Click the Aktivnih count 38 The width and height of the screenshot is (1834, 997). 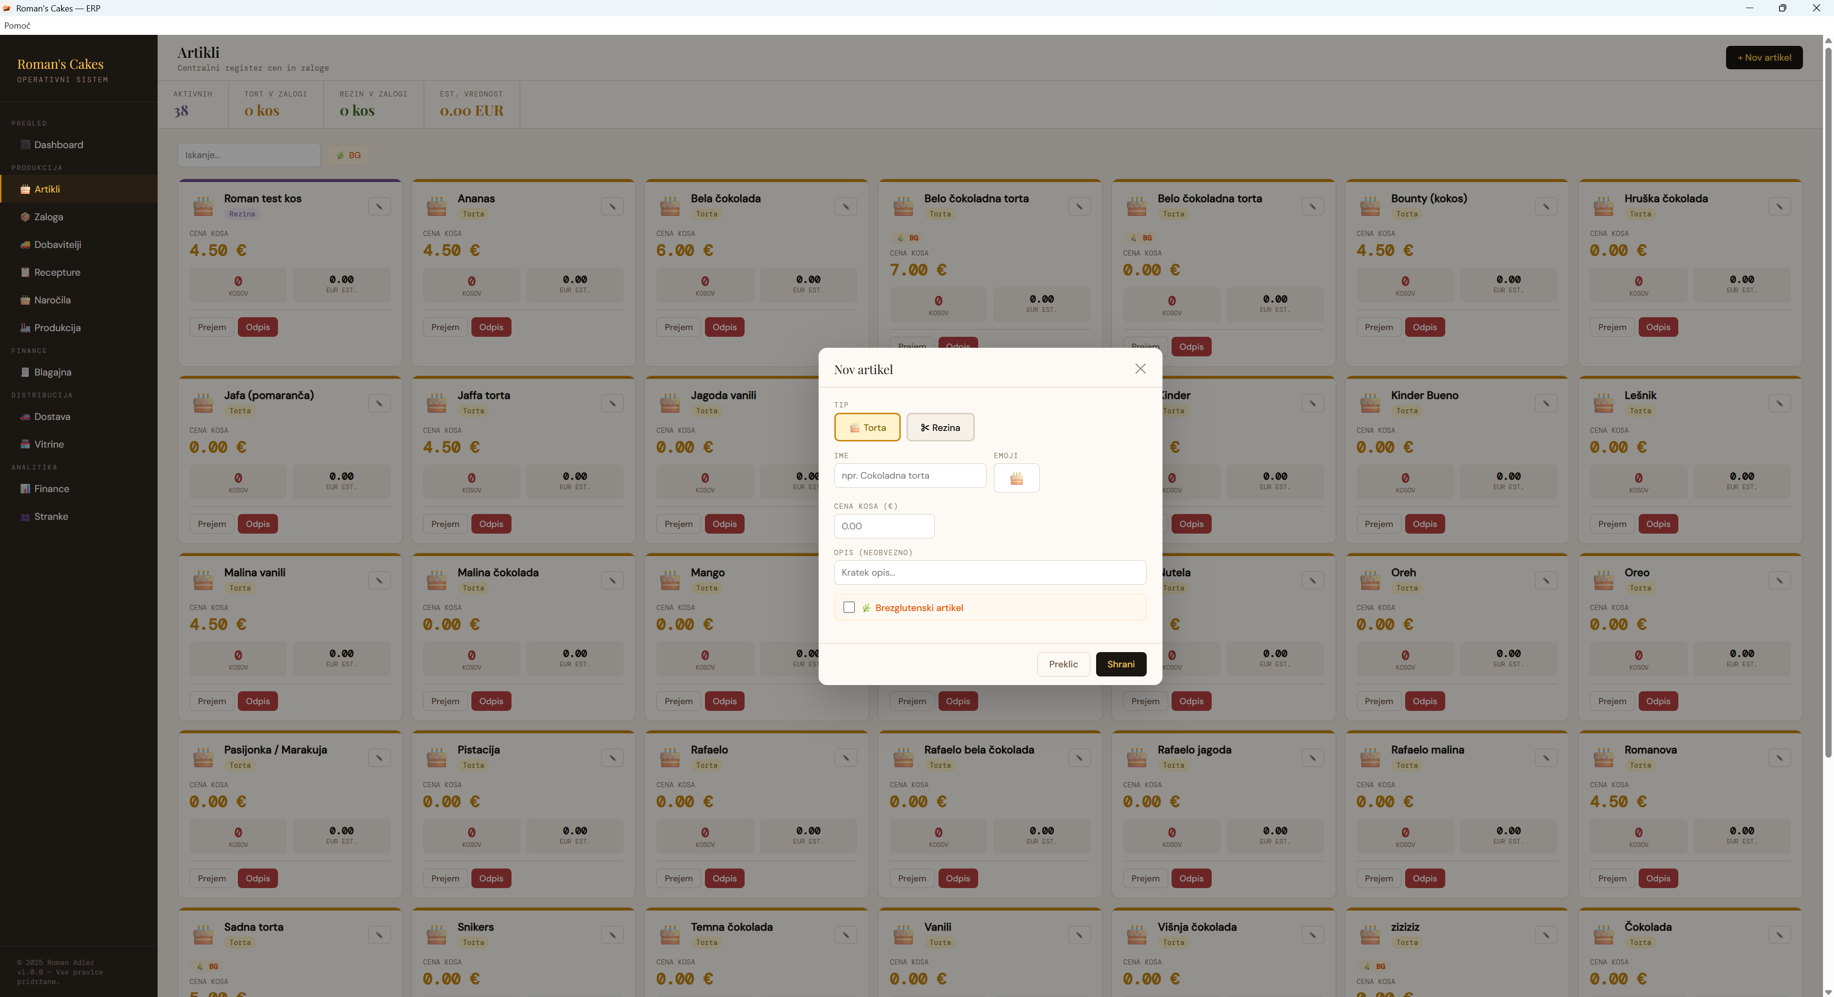coord(181,110)
